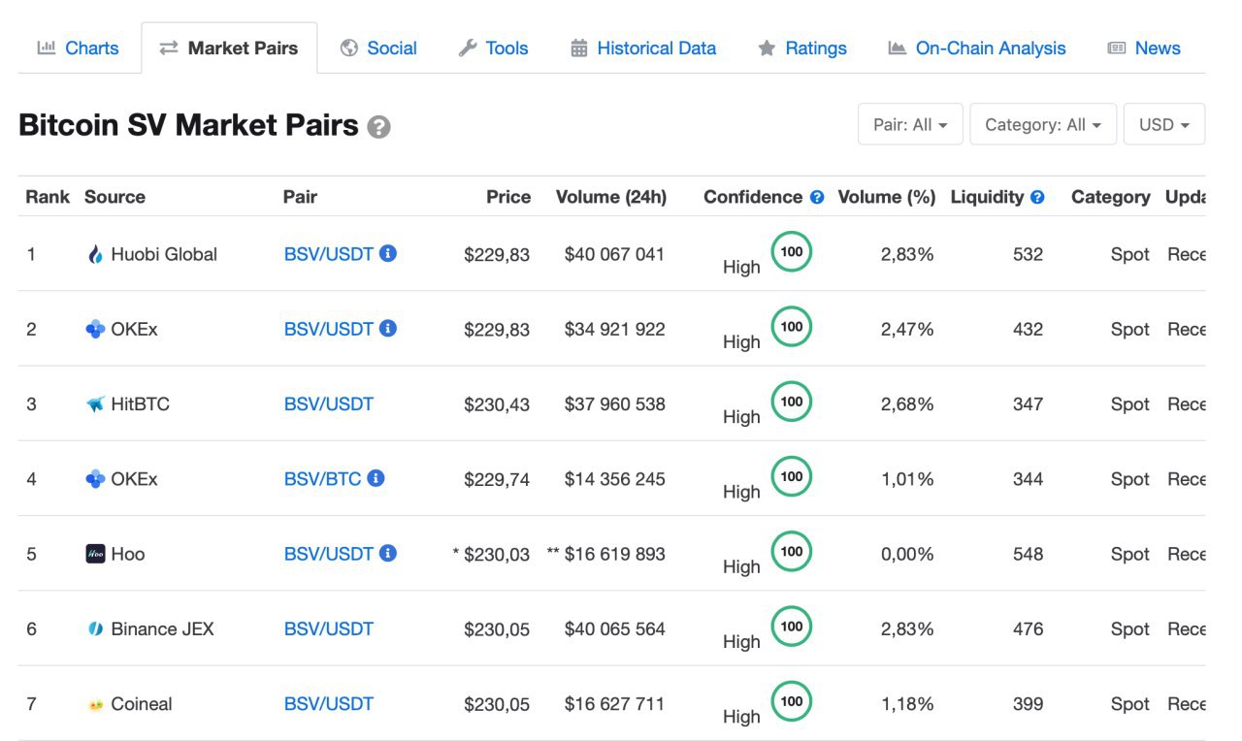Open the HitBTC BSV/USDT pair link
The height and width of the screenshot is (741, 1242).
pyautogui.click(x=329, y=403)
